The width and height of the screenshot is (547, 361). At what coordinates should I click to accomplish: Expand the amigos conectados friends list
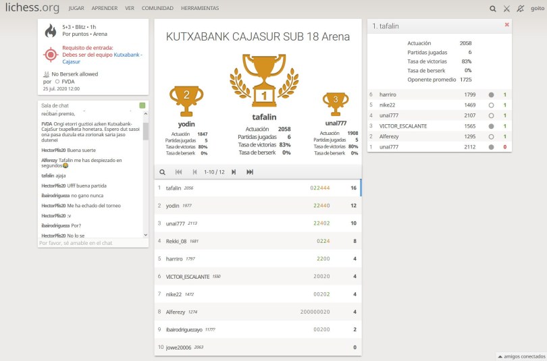(521, 356)
